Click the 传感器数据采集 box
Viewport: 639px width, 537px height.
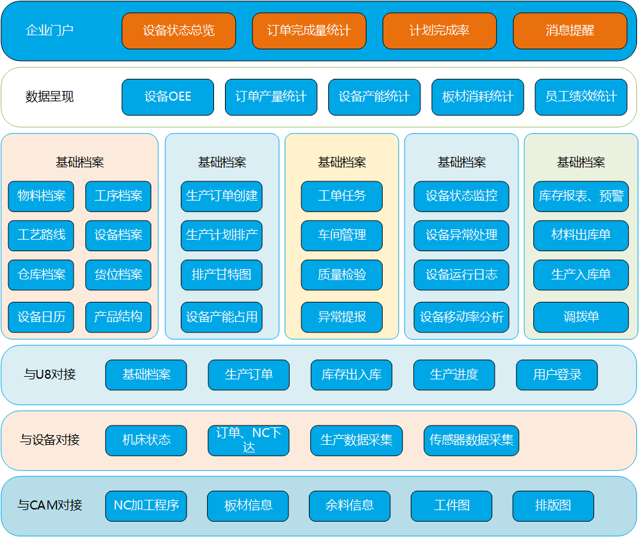(471, 440)
